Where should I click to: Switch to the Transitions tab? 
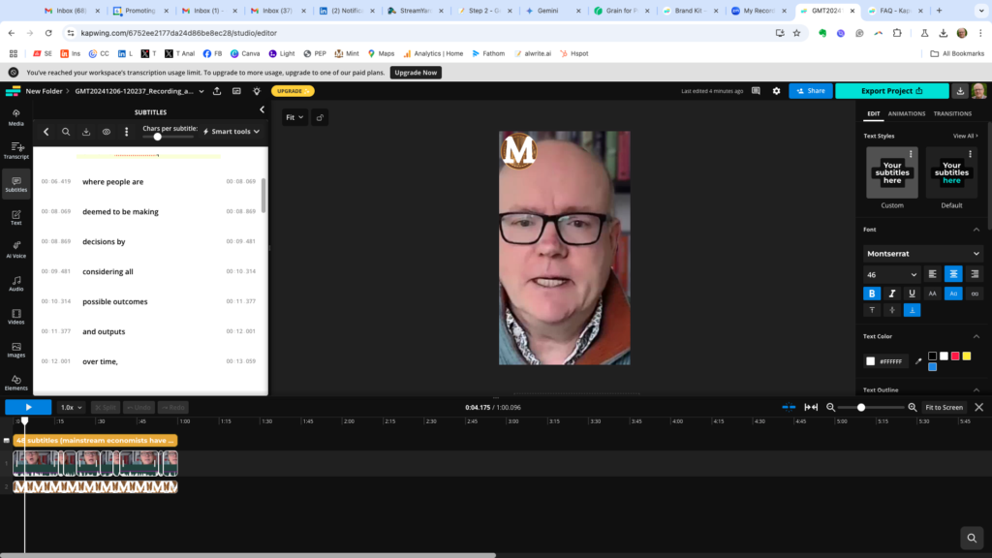(x=952, y=113)
